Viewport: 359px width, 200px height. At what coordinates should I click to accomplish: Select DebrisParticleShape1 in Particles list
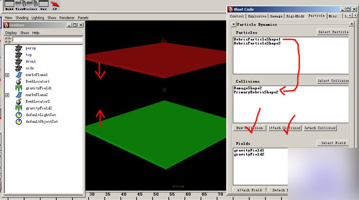click(x=257, y=39)
